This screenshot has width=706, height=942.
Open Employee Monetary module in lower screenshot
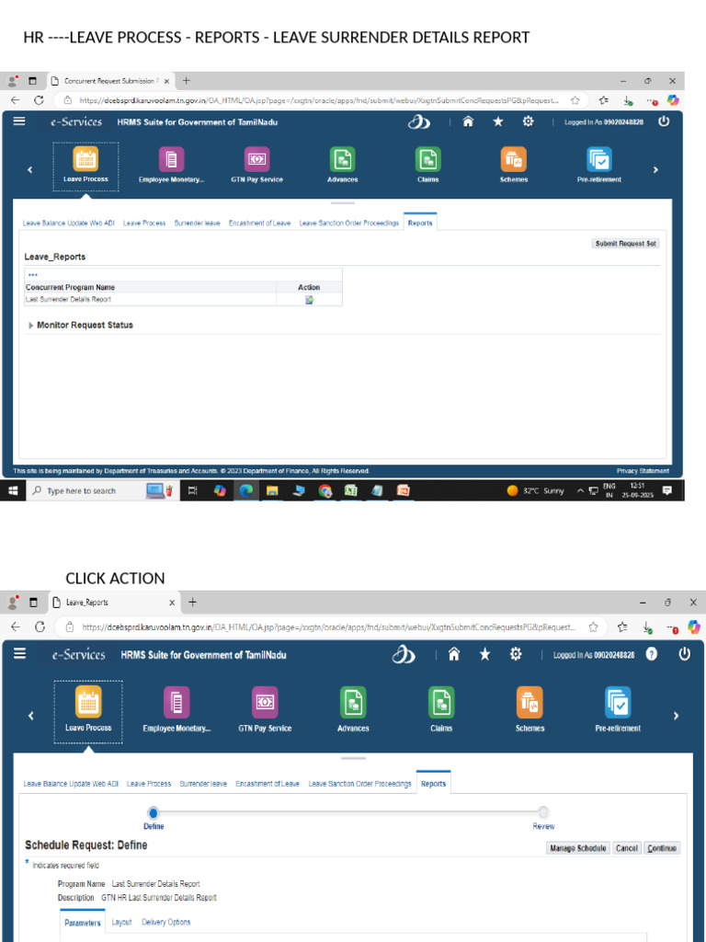click(x=176, y=702)
